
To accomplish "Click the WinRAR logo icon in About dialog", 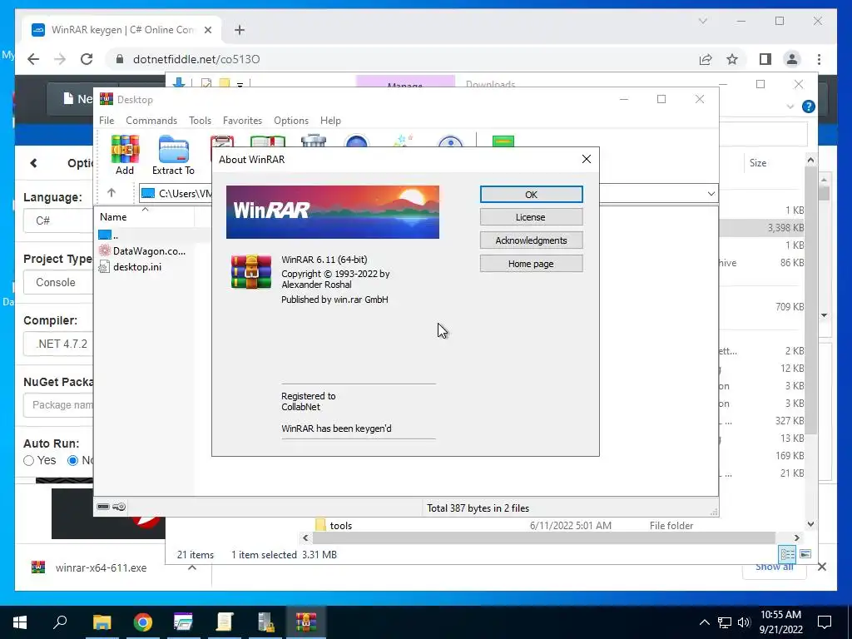I will tap(251, 272).
